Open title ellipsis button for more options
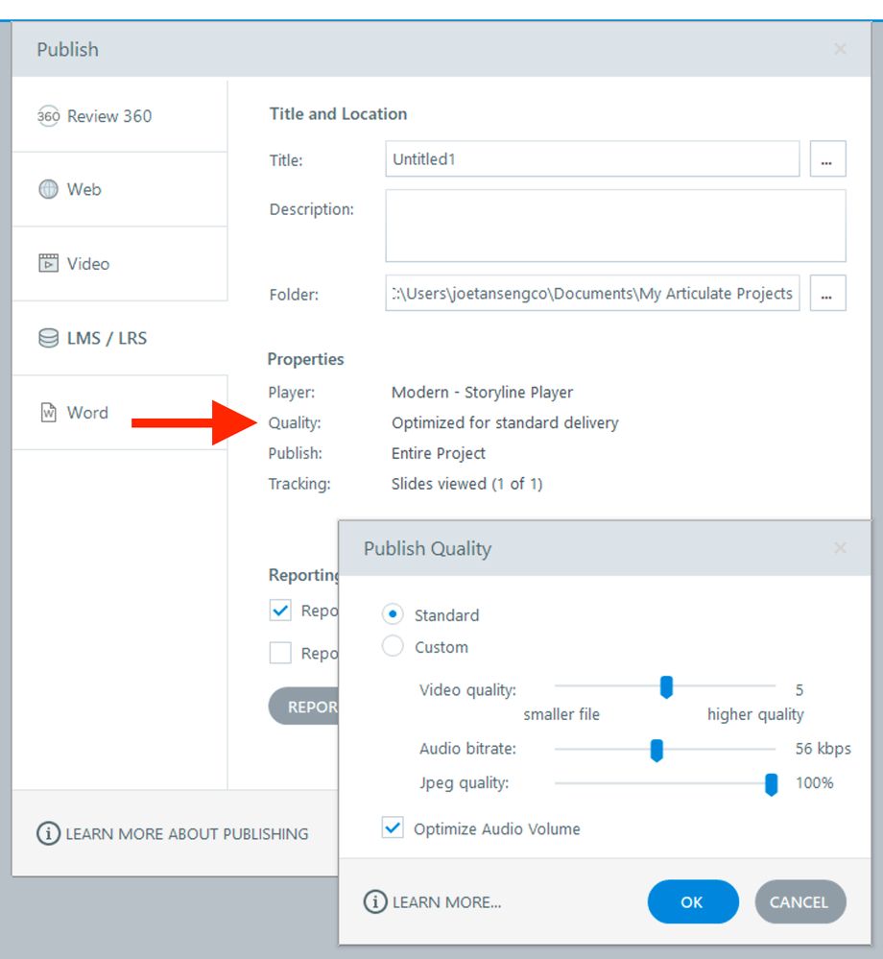The height and width of the screenshot is (959, 883). click(827, 159)
